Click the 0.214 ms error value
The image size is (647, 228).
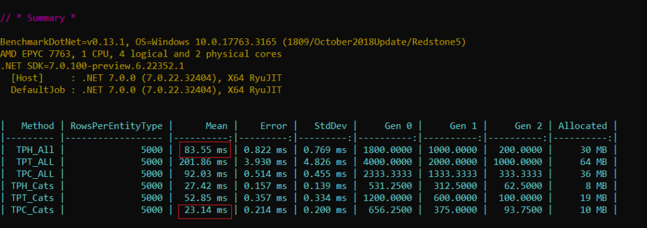pyautogui.click(x=265, y=210)
